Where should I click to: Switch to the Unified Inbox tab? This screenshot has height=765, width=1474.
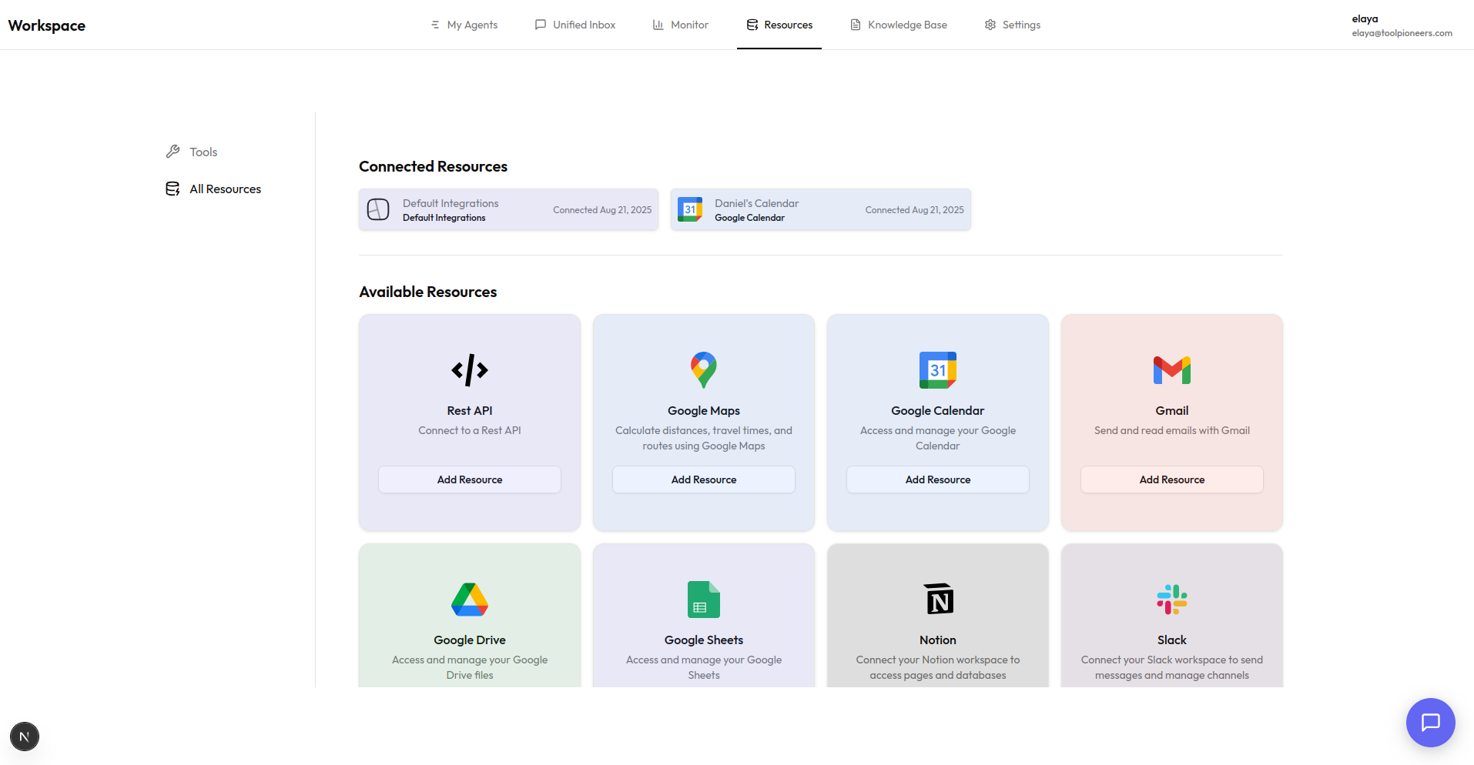(x=575, y=24)
